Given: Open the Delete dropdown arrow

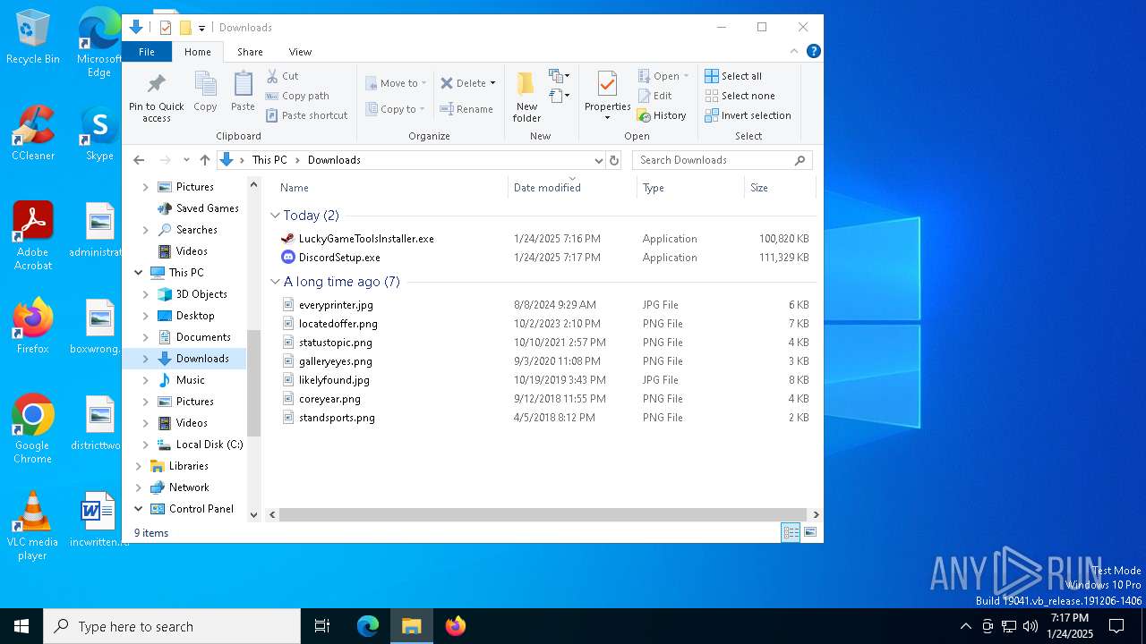Looking at the screenshot, I should [x=492, y=83].
